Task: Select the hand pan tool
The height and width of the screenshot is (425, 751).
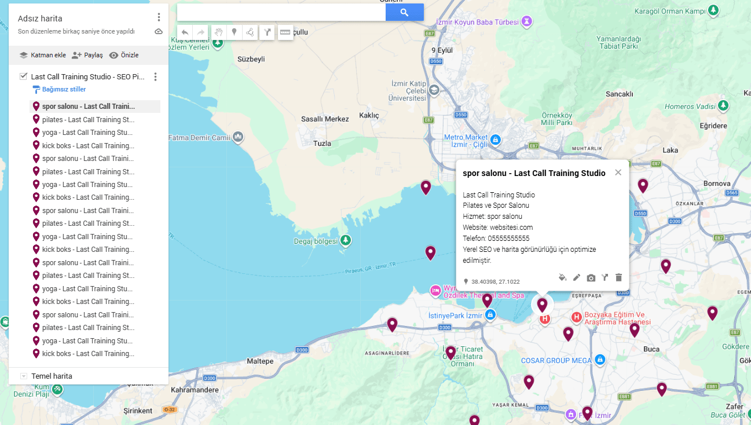Action: [x=218, y=32]
